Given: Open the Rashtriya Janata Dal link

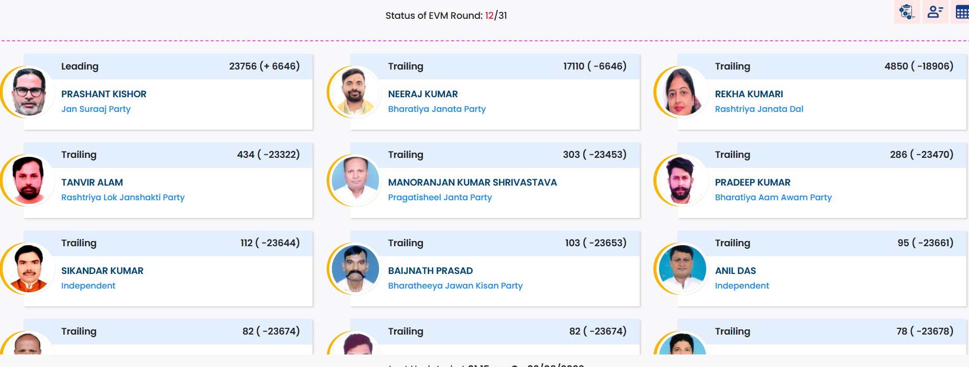Looking at the screenshot, I should click(x=759, y=109).
